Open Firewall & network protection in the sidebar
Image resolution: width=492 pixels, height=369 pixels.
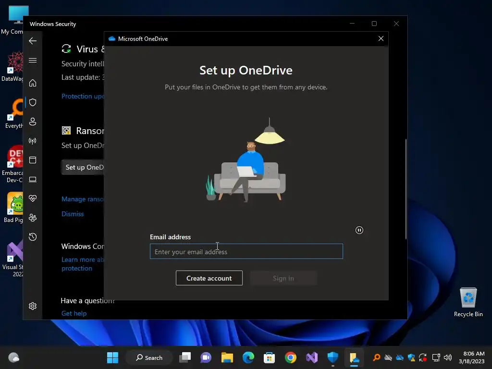[33, 141]
